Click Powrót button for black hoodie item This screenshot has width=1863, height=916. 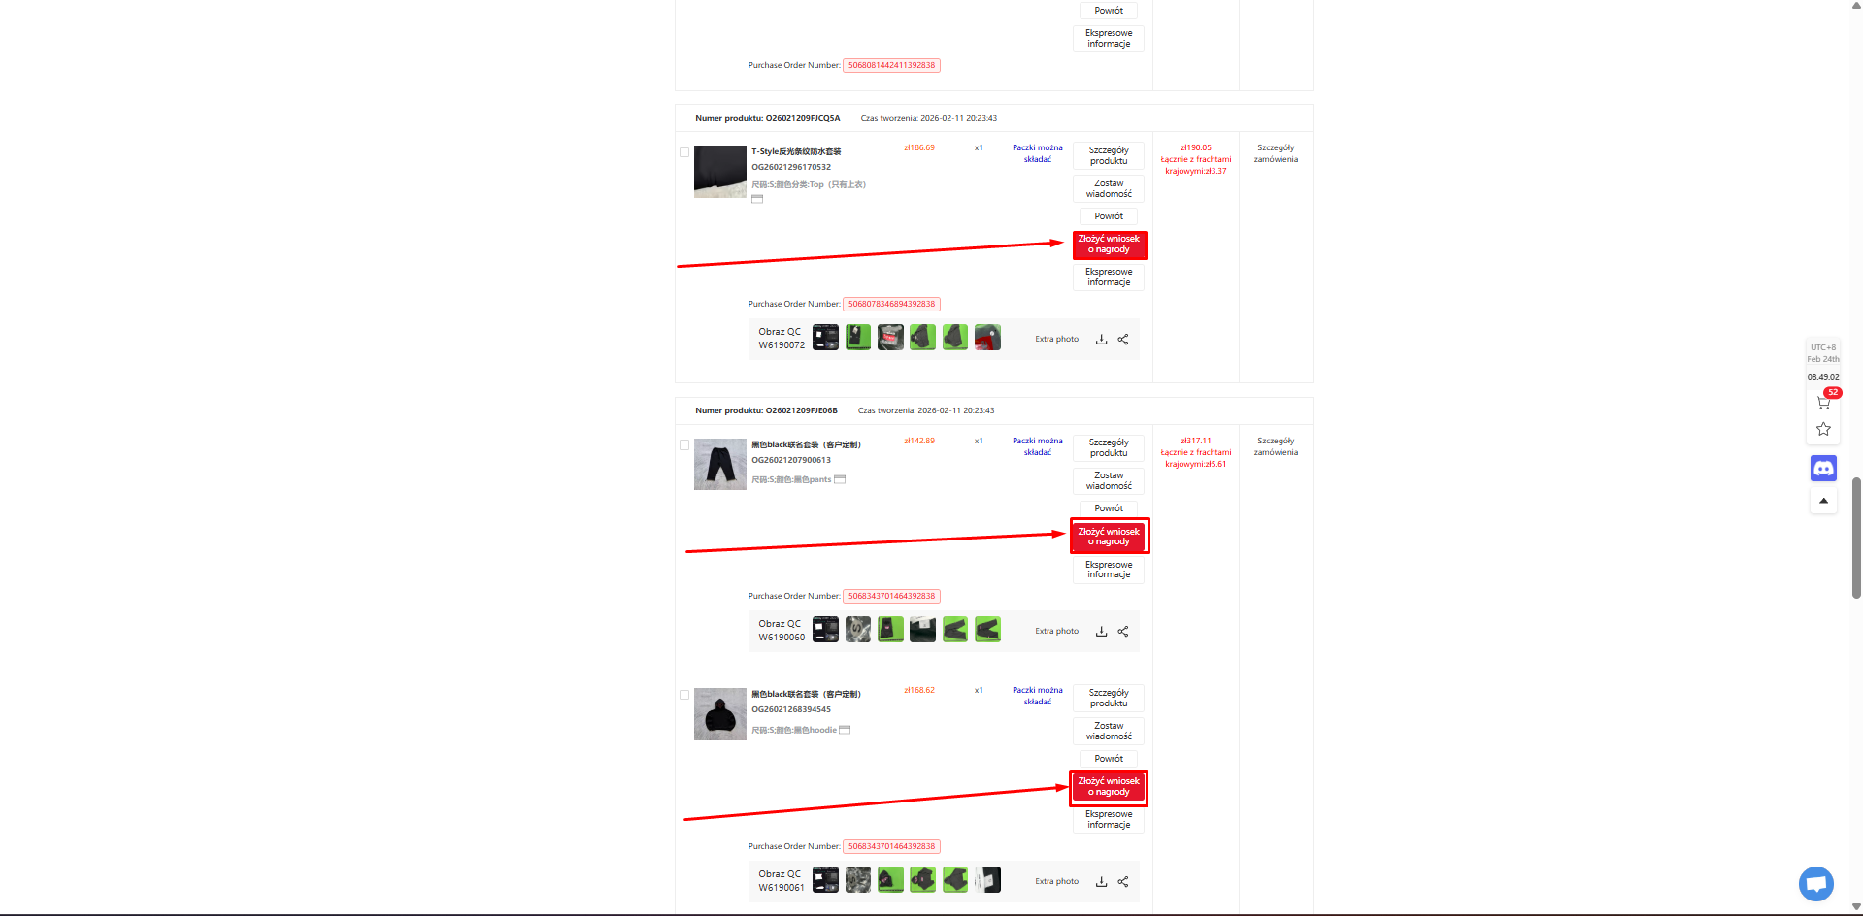(x=1109, y=759)
